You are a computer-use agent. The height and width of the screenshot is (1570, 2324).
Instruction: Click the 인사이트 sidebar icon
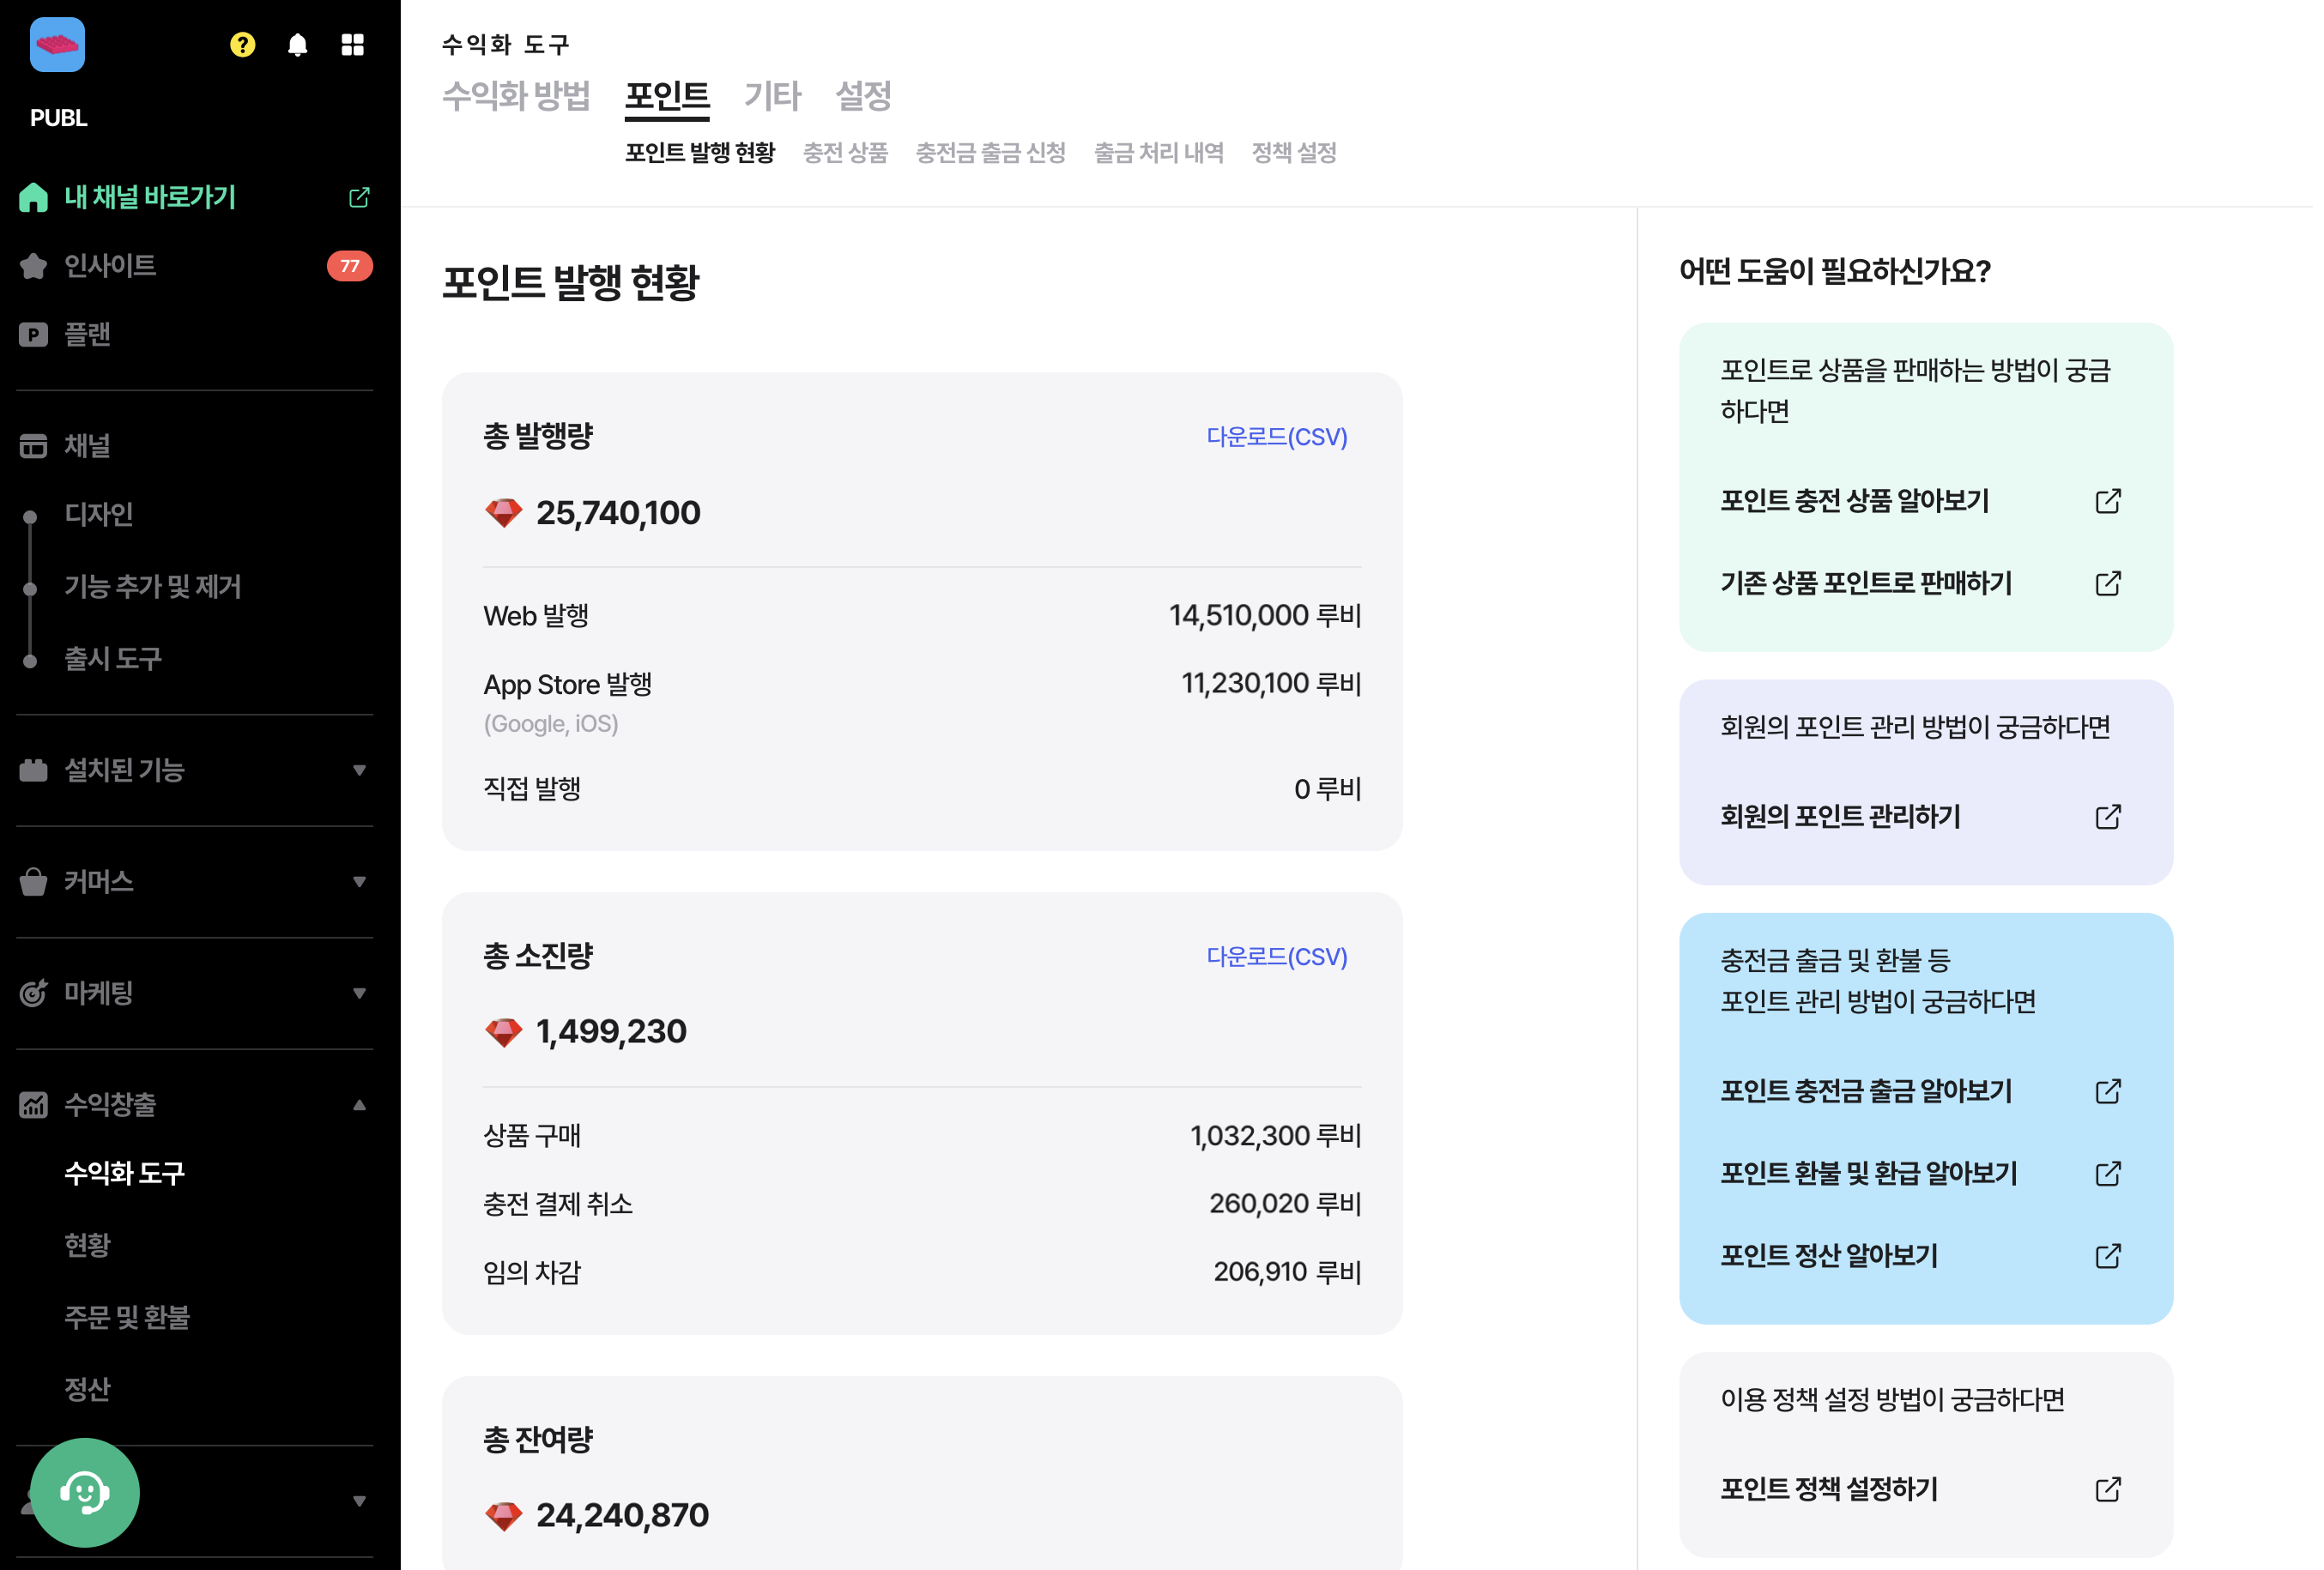33,266
